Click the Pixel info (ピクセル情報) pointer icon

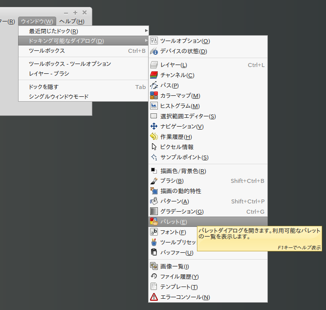154,147
